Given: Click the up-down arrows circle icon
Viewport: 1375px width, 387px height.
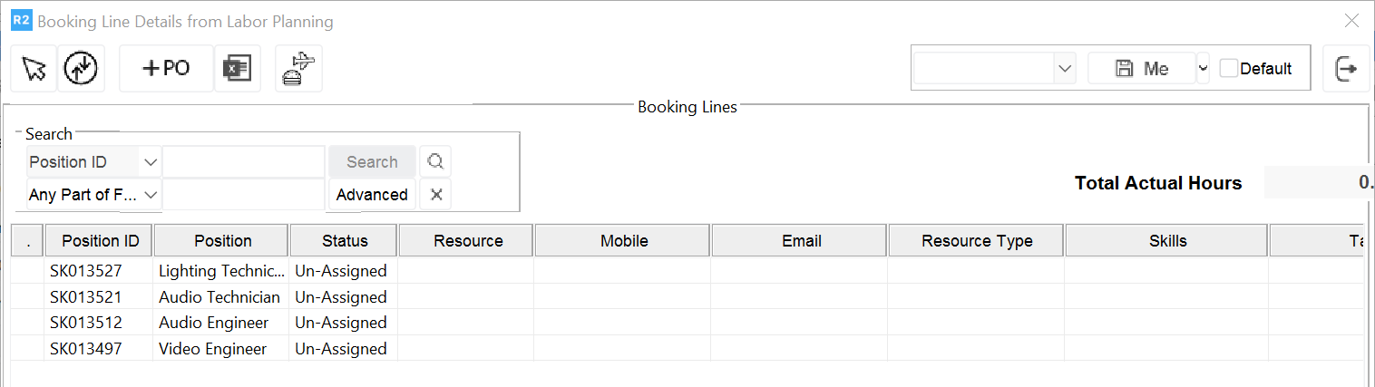Looking at the screenshot, I should tap(81, 69).
